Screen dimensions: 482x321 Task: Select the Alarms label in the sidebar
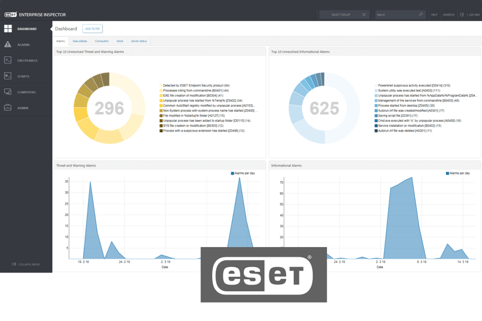pyautogui.click(x=24, y=45)
